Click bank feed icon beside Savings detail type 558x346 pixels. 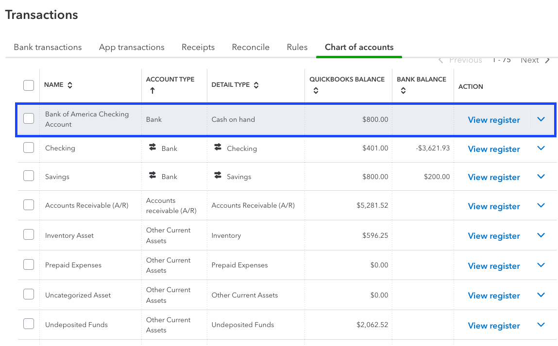218,176
